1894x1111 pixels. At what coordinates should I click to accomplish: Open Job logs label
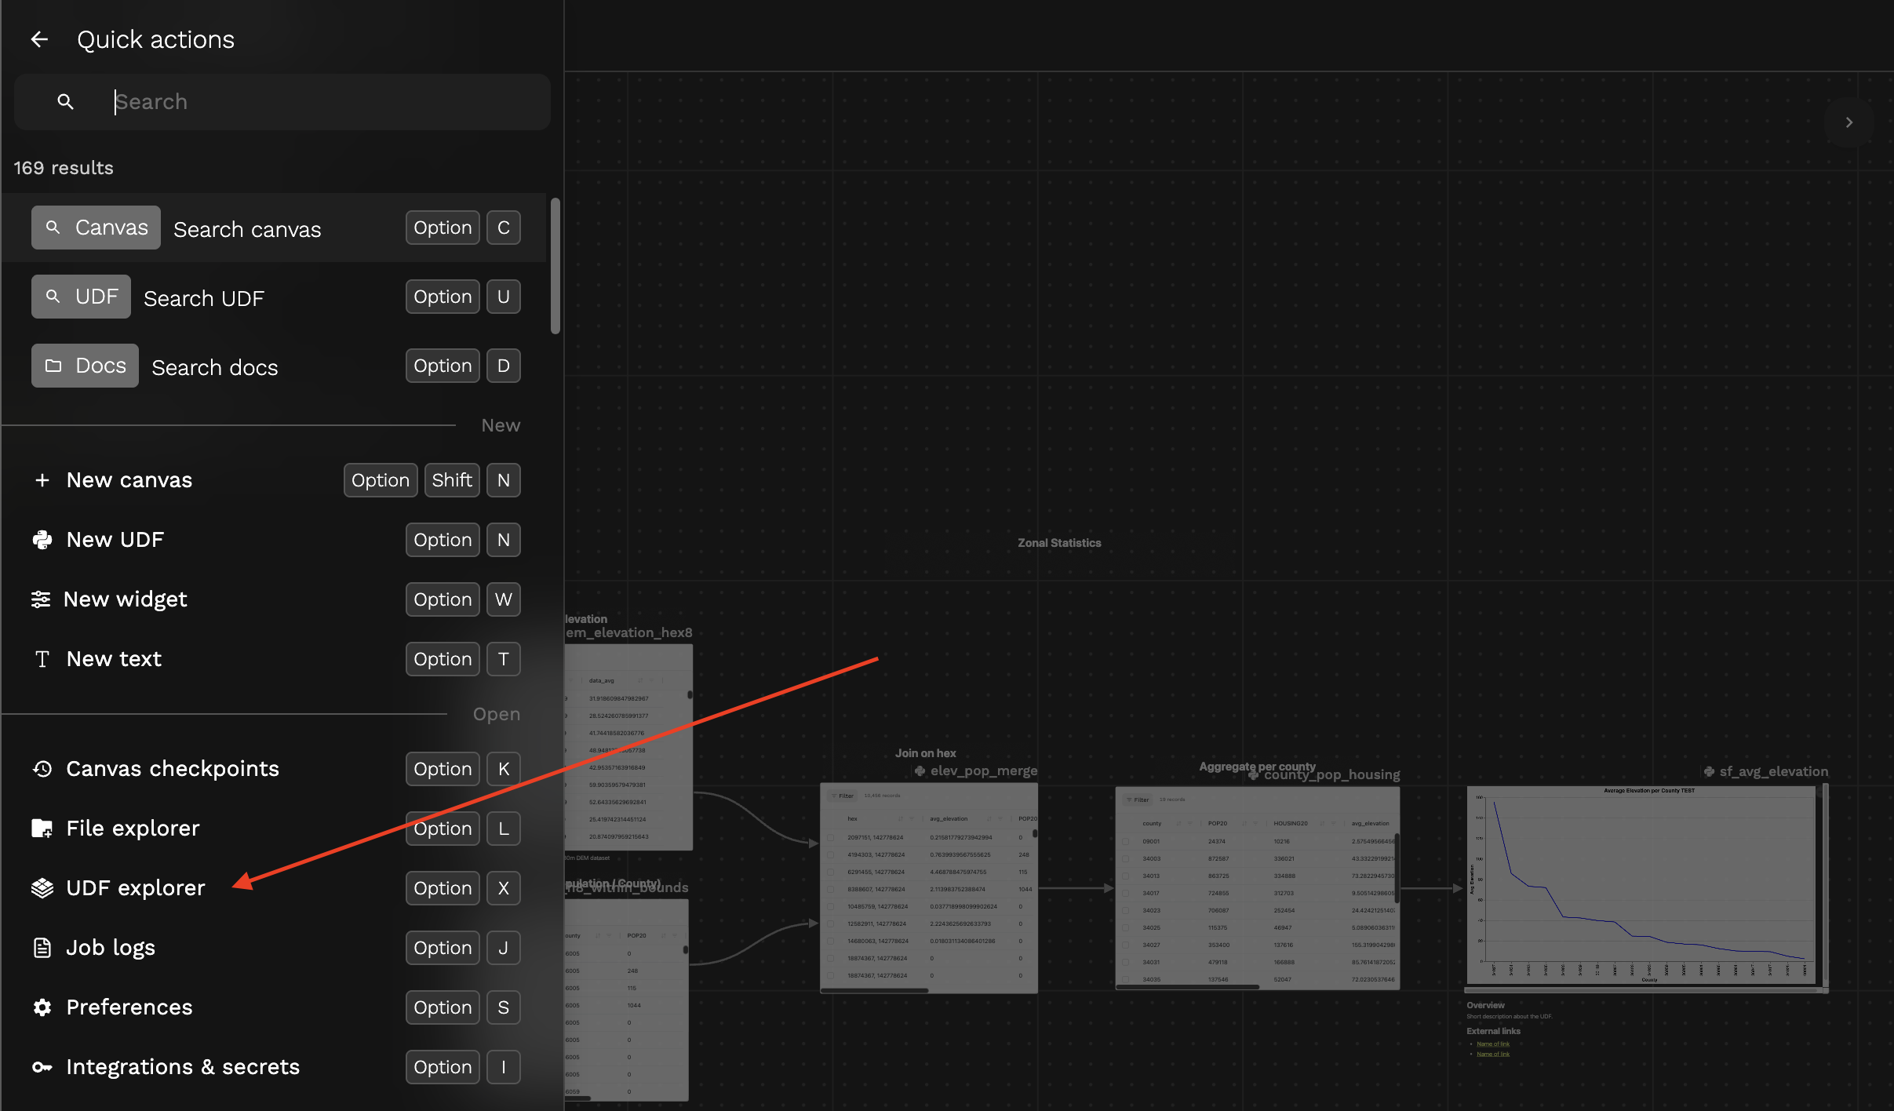111,948
